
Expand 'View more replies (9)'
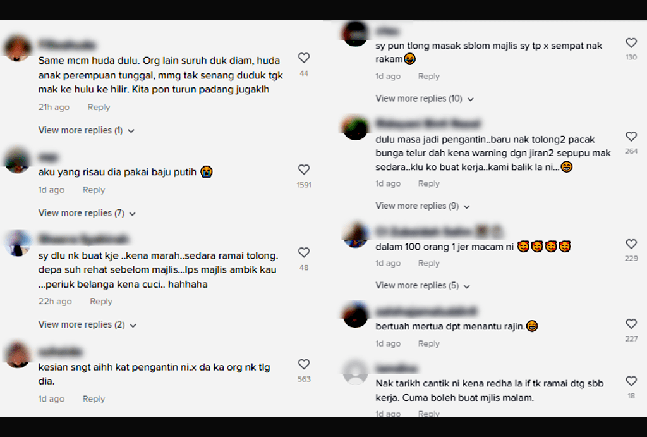(423, 206)
